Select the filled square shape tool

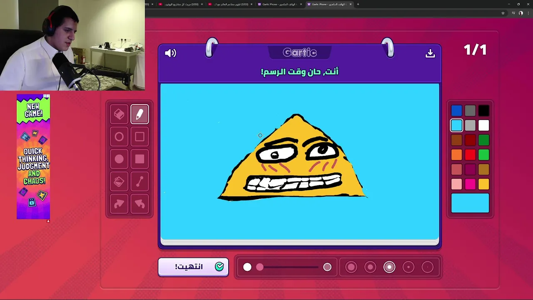point(139,159)
